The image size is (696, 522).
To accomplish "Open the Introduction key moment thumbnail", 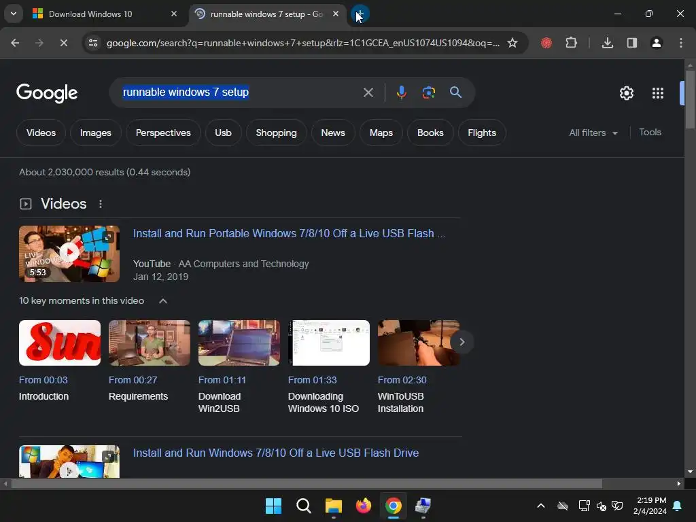I will pyautogui.click(x=60, y=343).
